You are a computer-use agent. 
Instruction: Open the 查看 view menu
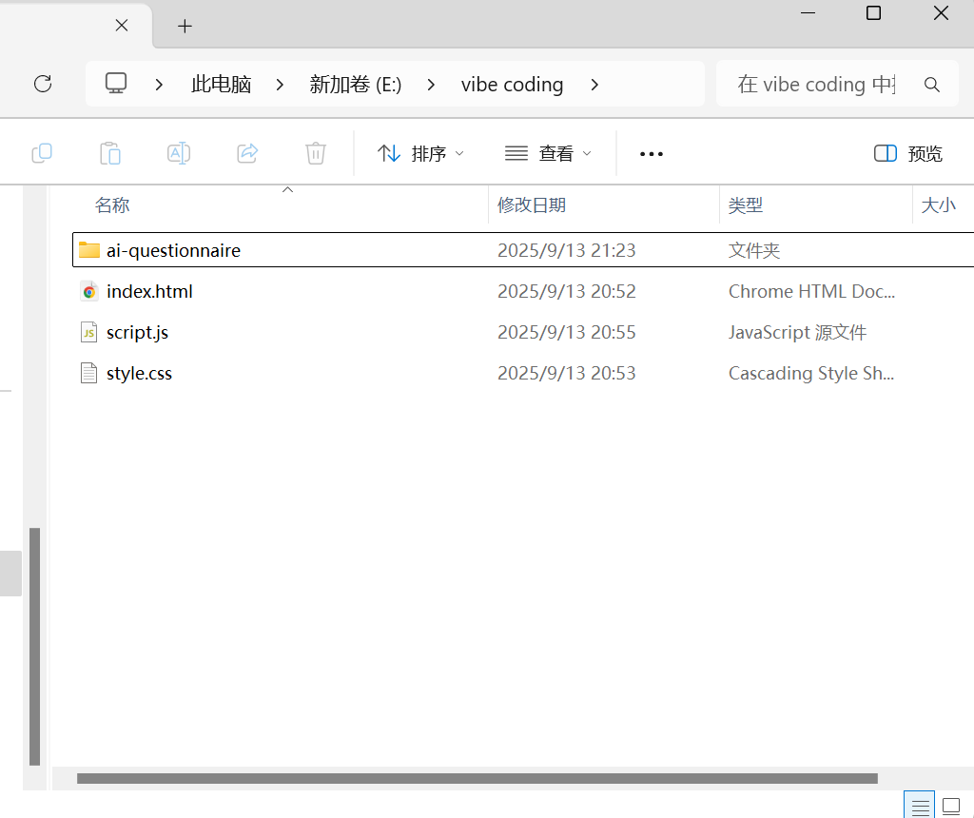(548, 153)
